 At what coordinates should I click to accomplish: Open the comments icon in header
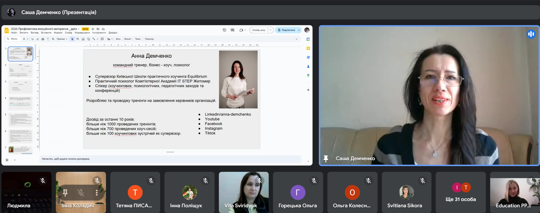coord(232,30)
